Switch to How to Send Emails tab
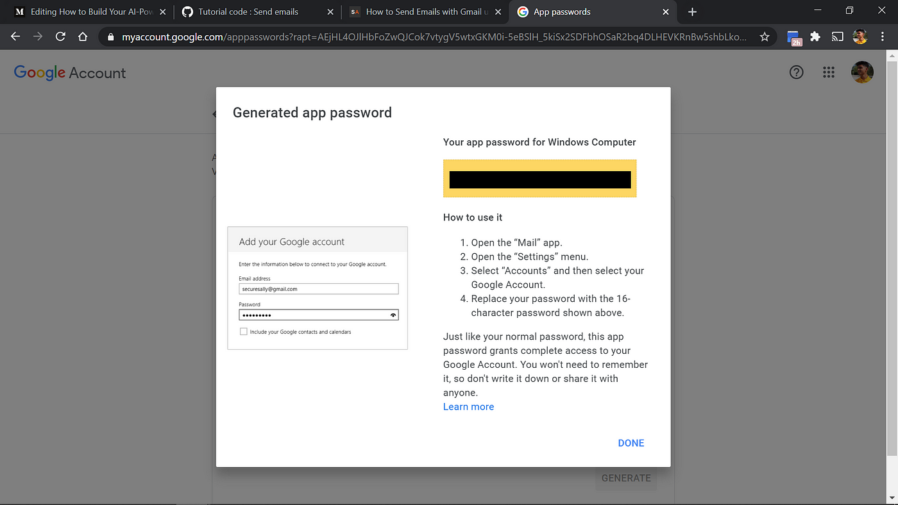 pyautogui.click(x=425, y=12)
